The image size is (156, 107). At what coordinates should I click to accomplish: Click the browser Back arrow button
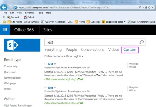pyautogui.click(x=4, y=7)
